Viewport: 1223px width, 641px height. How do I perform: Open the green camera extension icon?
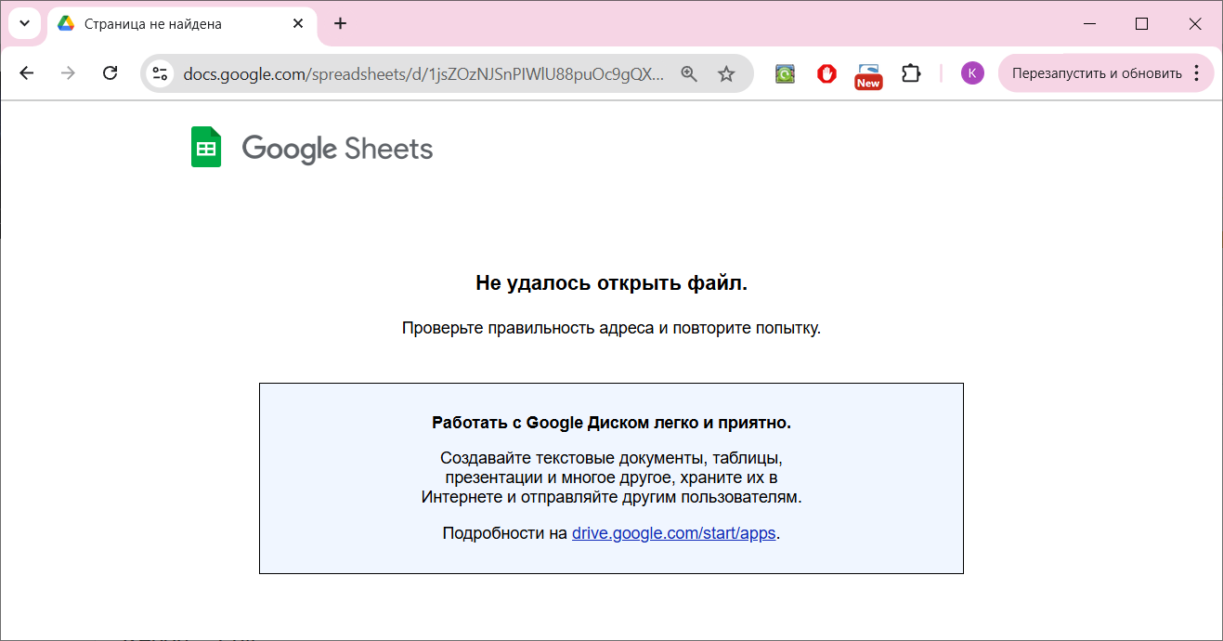pos(786,73)
